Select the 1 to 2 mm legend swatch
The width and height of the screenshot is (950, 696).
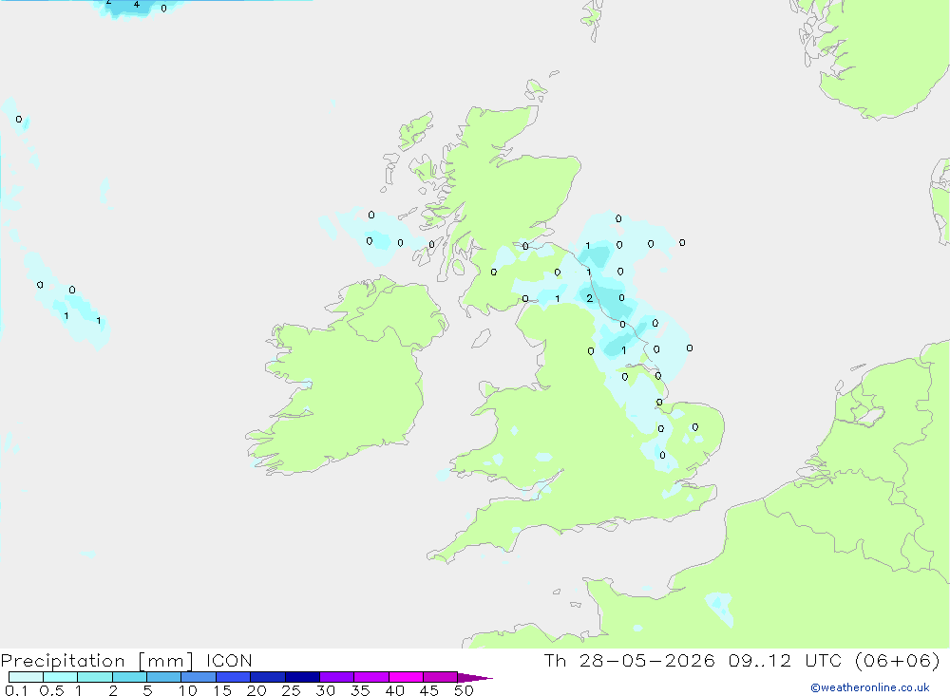95,677
